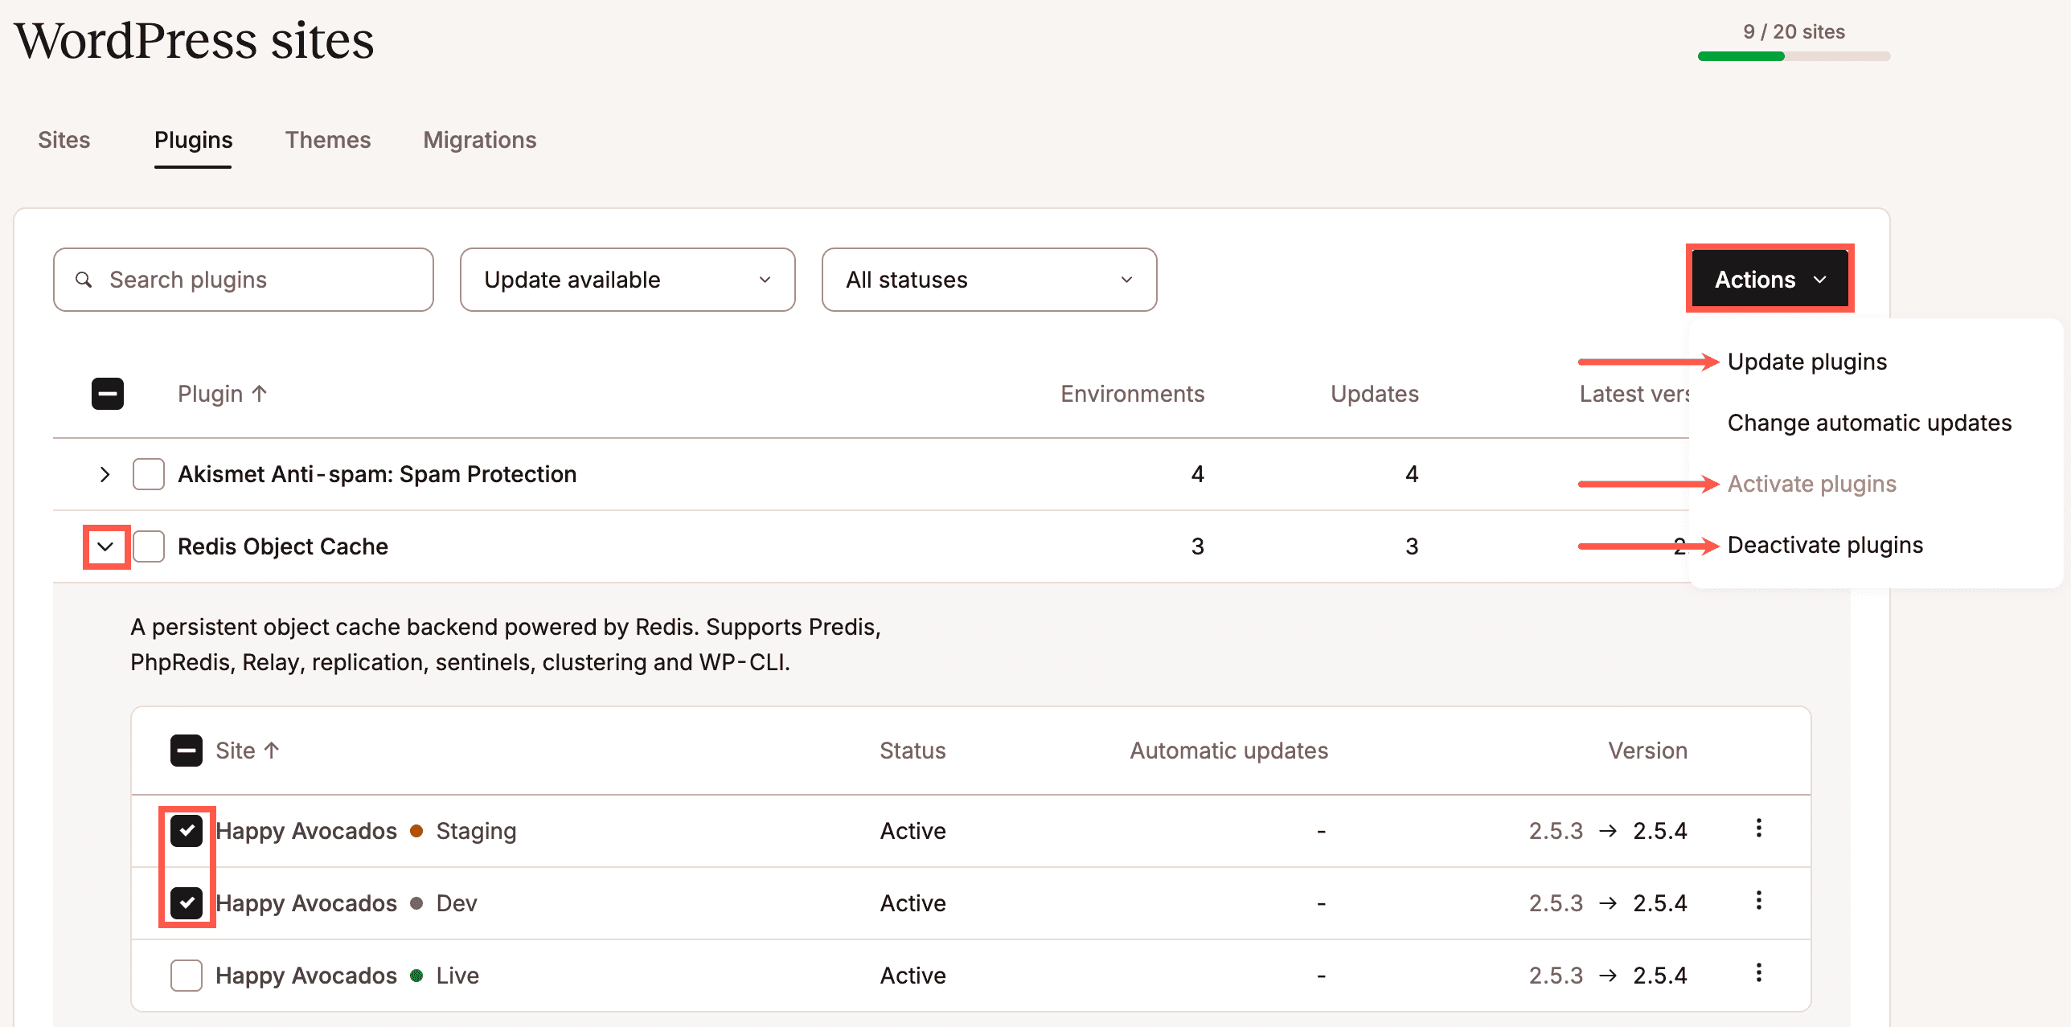Toggle the select-all checkbox in the Plugin header
Screen dimensions: 2071x1027
(x=107, y=393)
